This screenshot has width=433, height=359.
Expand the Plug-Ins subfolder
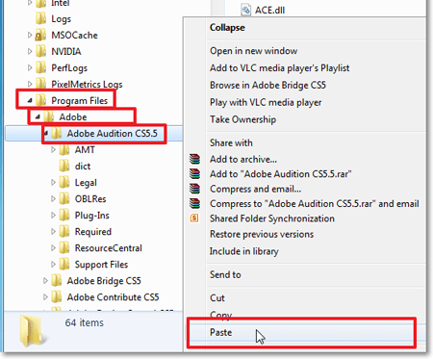(x=53, y=215)
